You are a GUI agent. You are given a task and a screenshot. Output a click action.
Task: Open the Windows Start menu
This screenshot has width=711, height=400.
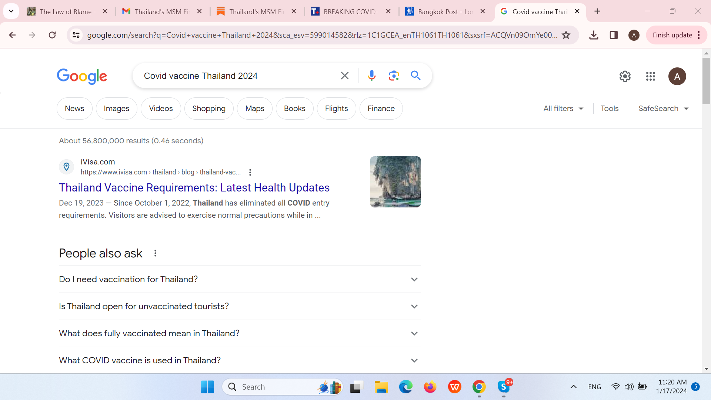(207, 387)
